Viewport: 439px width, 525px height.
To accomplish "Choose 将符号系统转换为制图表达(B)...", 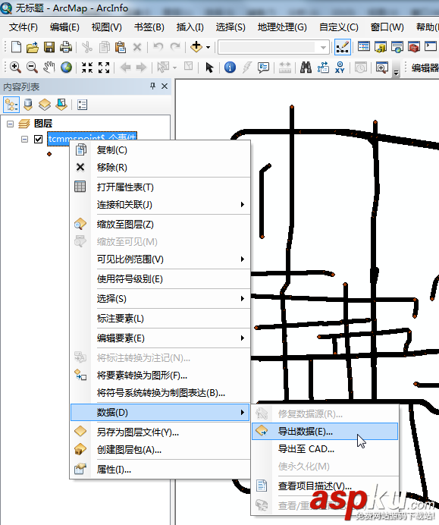I will click(161, 393).
